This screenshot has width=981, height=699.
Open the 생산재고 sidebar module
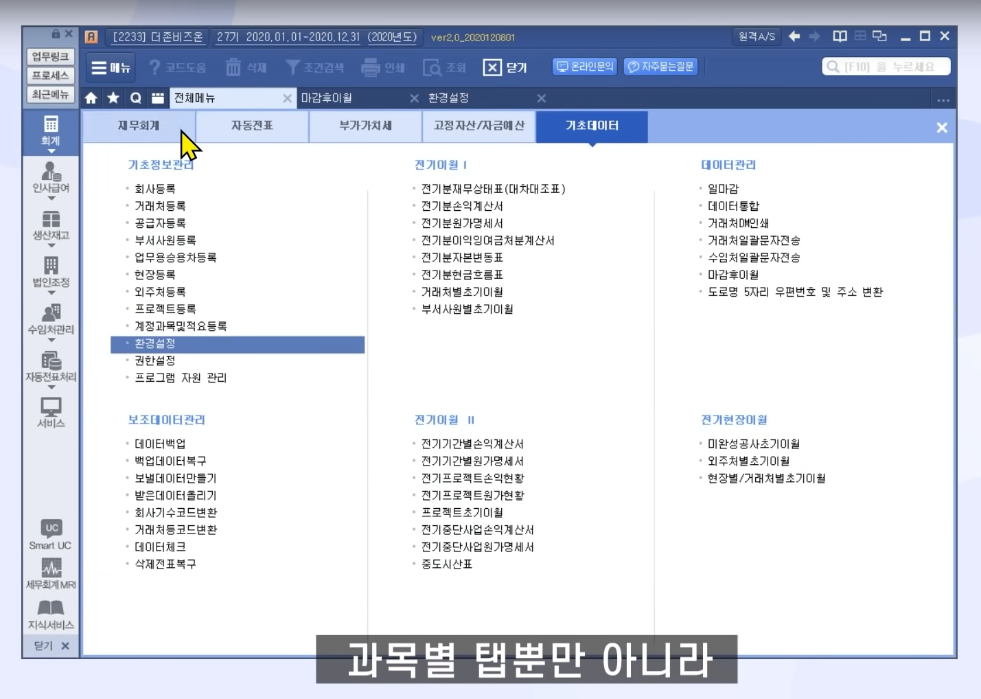tap(51, 224)
